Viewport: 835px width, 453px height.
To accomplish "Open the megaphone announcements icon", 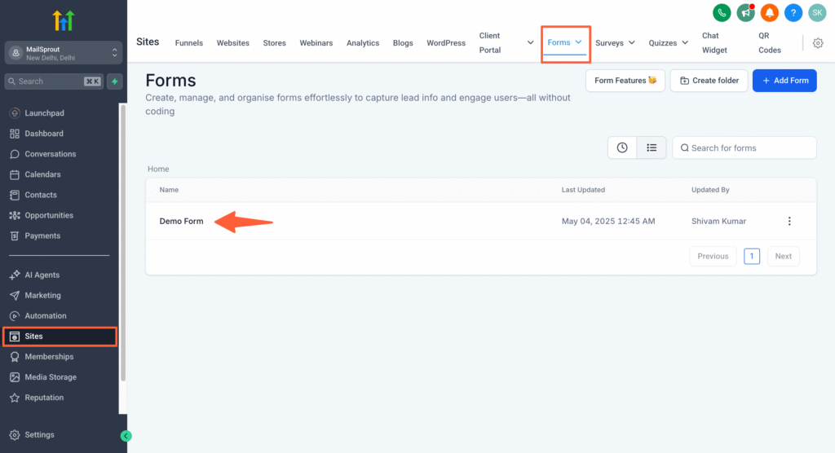I will 745,13.
